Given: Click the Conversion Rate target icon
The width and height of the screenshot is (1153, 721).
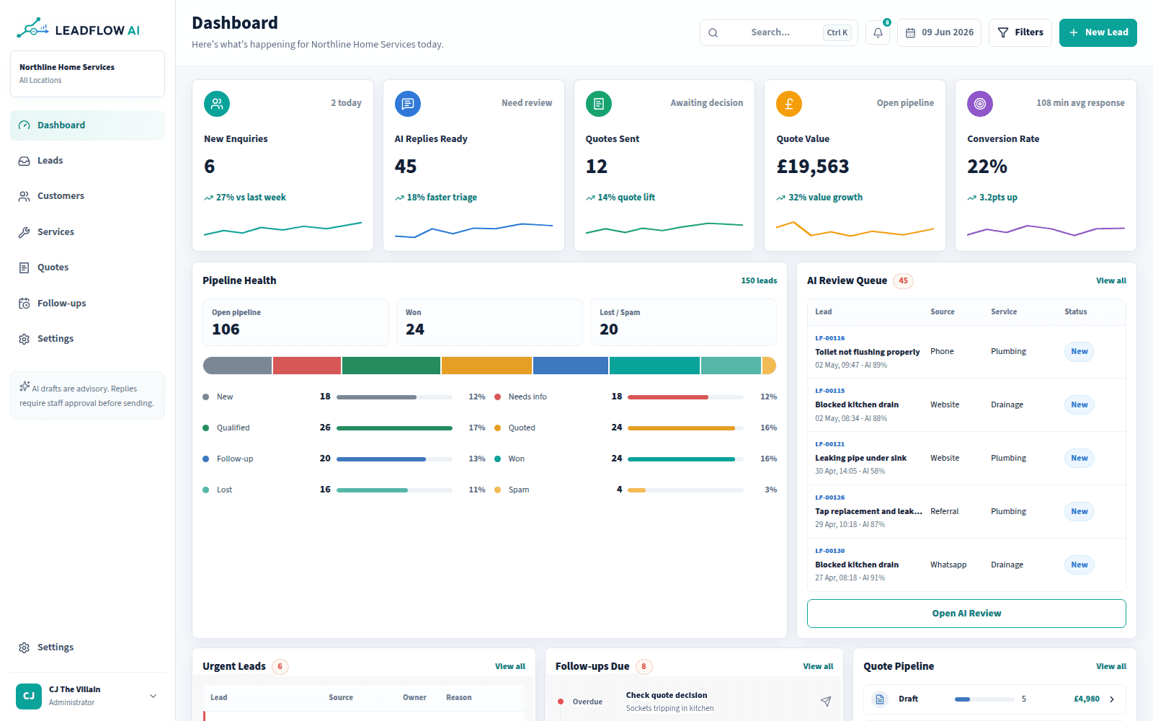Looking at the screenshot, I should 980,104.
